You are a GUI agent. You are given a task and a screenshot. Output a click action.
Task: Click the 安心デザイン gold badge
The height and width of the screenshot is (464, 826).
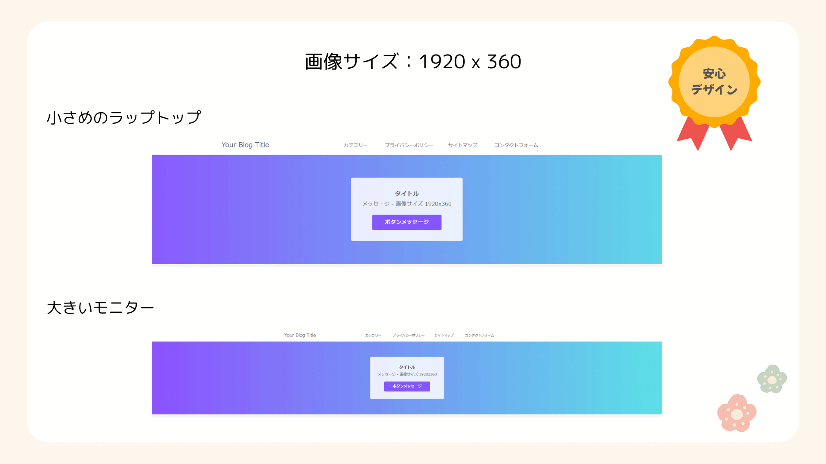click(714, 82)
